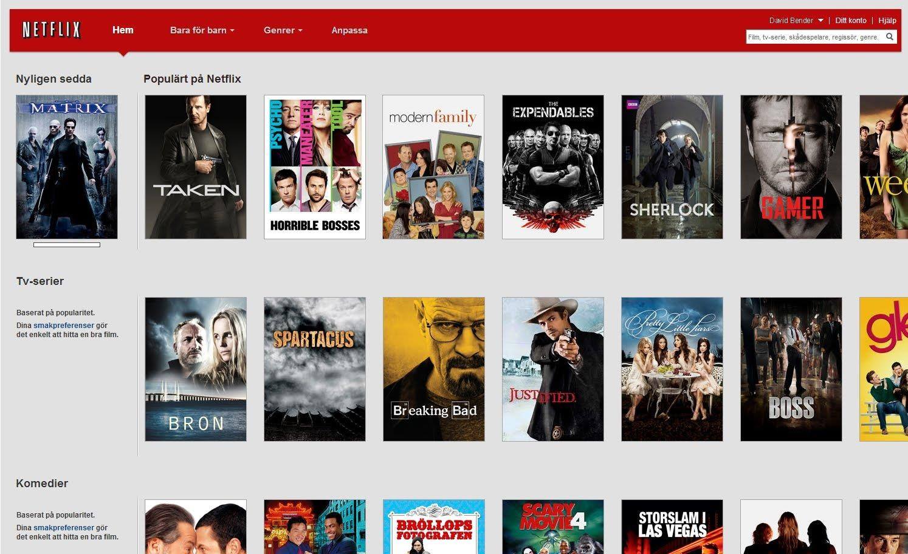Expand the Bara för barn menu
The width and height of the screenshot is (908, 554).
click(202, 30)
